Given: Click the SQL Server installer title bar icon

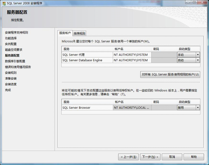Looking at the screenshot, I should [4, 3].
